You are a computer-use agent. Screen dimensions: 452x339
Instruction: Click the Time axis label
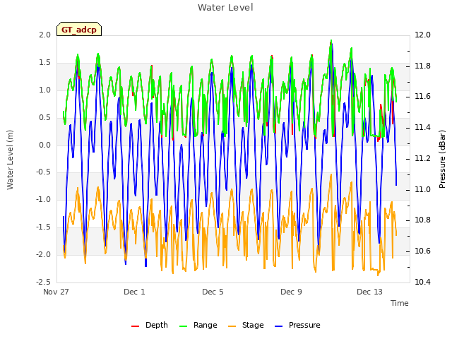click(400, 303)
